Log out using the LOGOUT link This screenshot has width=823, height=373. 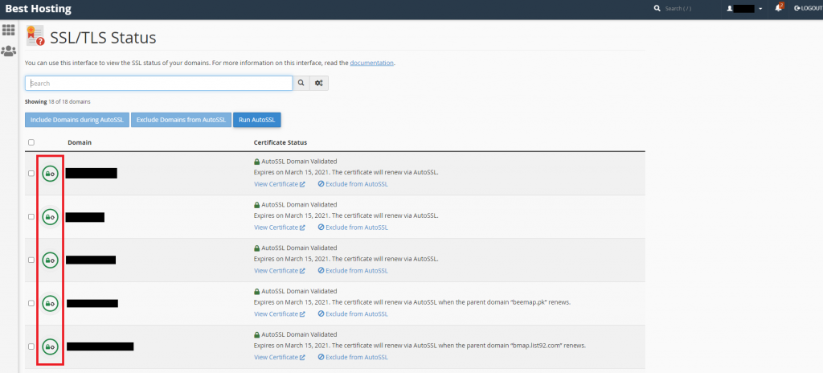809,8
